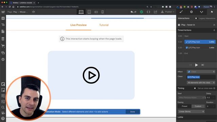Select the Preset easing button
217x122 pixels.
point(184,106)
